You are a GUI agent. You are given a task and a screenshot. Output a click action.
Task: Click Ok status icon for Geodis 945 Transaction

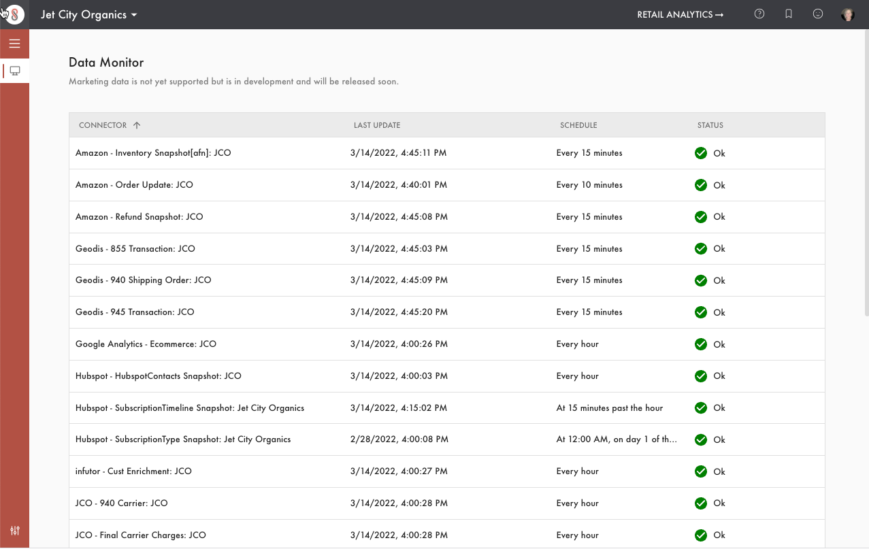pos(701,312)
